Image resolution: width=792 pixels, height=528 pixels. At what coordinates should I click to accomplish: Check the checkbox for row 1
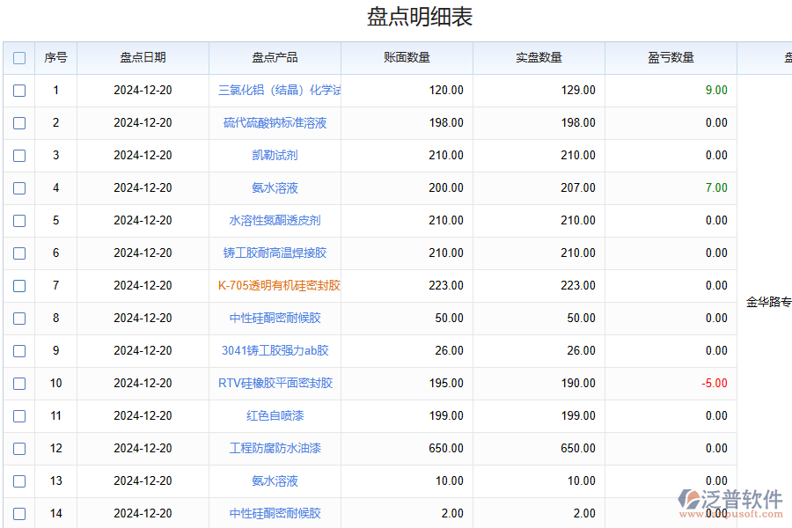[x=18, y=91]
